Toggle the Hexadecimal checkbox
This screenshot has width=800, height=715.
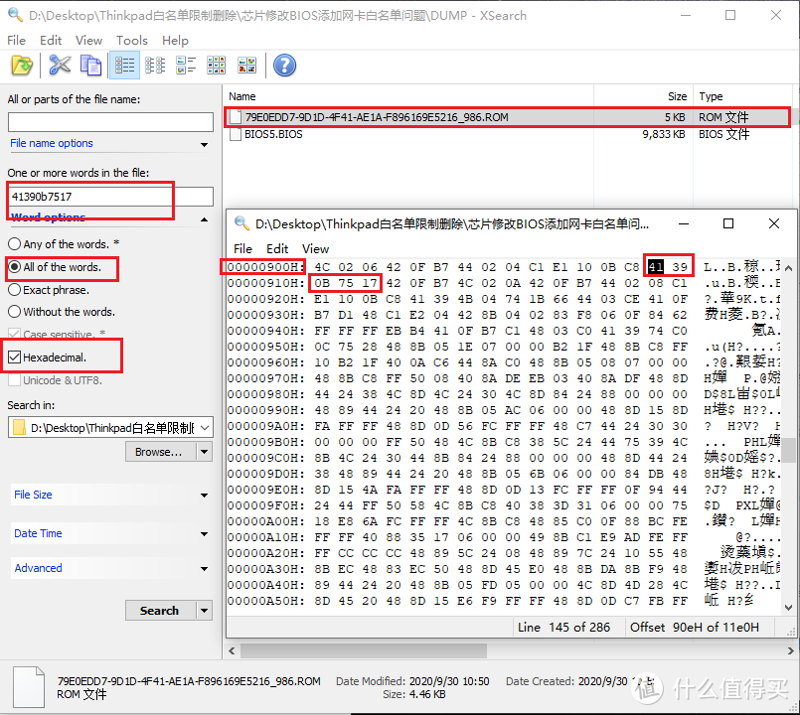coord(14,357)
